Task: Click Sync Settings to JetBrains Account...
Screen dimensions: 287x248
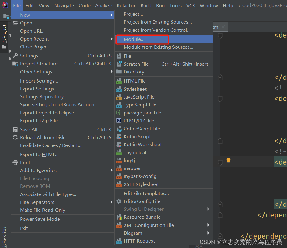Action: point(63,104)
